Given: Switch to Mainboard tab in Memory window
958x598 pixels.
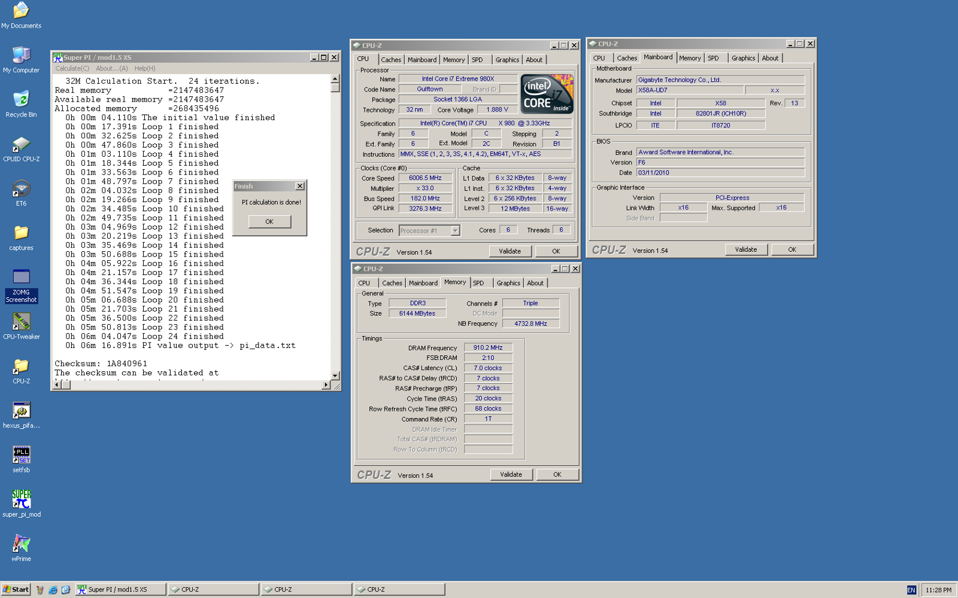Looking at the screenshot, I should (x=423, y=283).
